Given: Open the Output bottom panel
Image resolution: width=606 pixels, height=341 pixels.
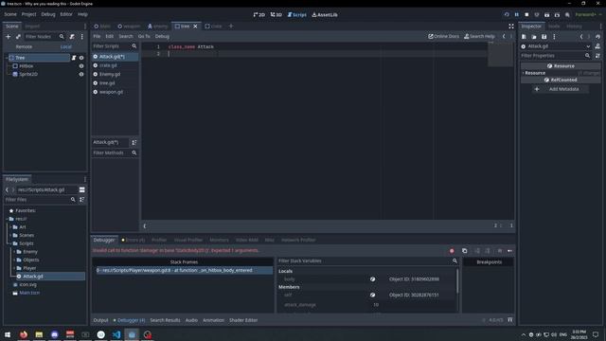Looking at the screenshot, I should click(x=100, y=320).
